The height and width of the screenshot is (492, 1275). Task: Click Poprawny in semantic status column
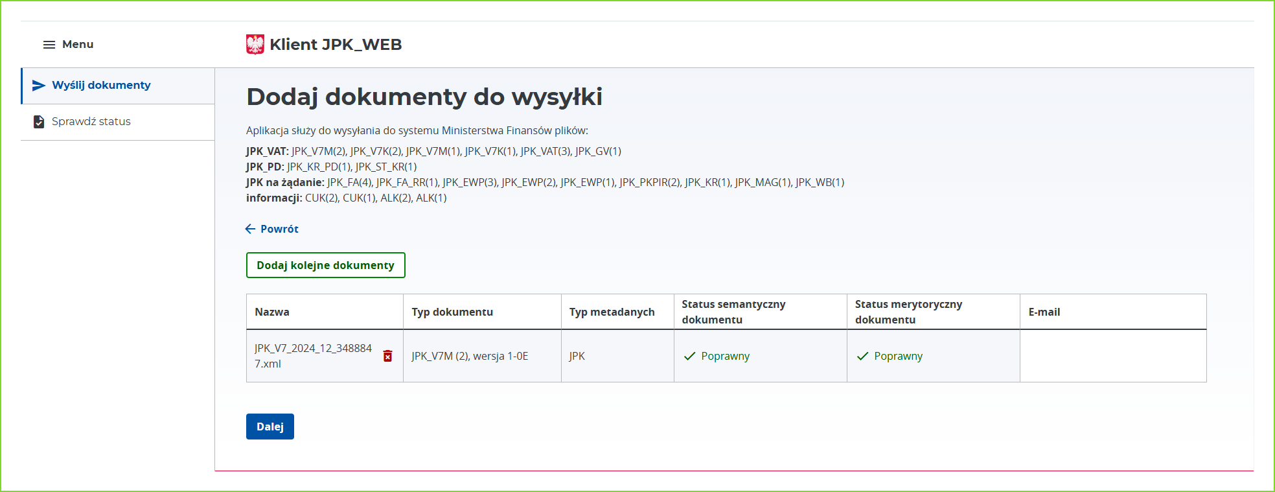click(725, 356)
